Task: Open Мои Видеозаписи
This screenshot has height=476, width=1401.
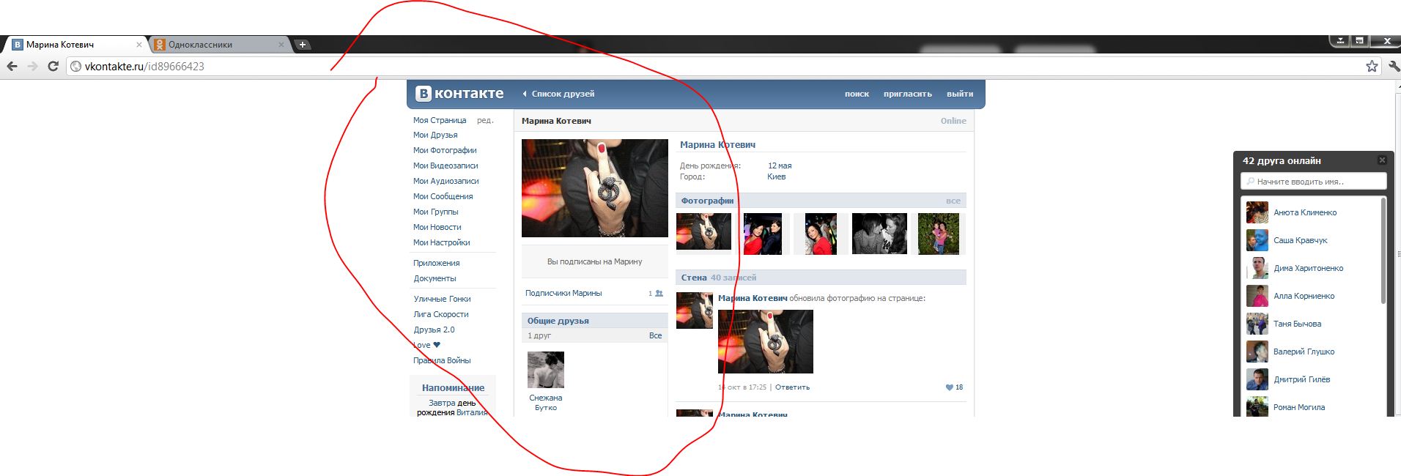Action: click(446, 166)
